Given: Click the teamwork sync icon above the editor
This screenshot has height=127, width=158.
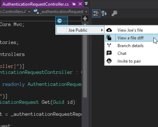Looking at the screenshot, I should click(60, 21).
